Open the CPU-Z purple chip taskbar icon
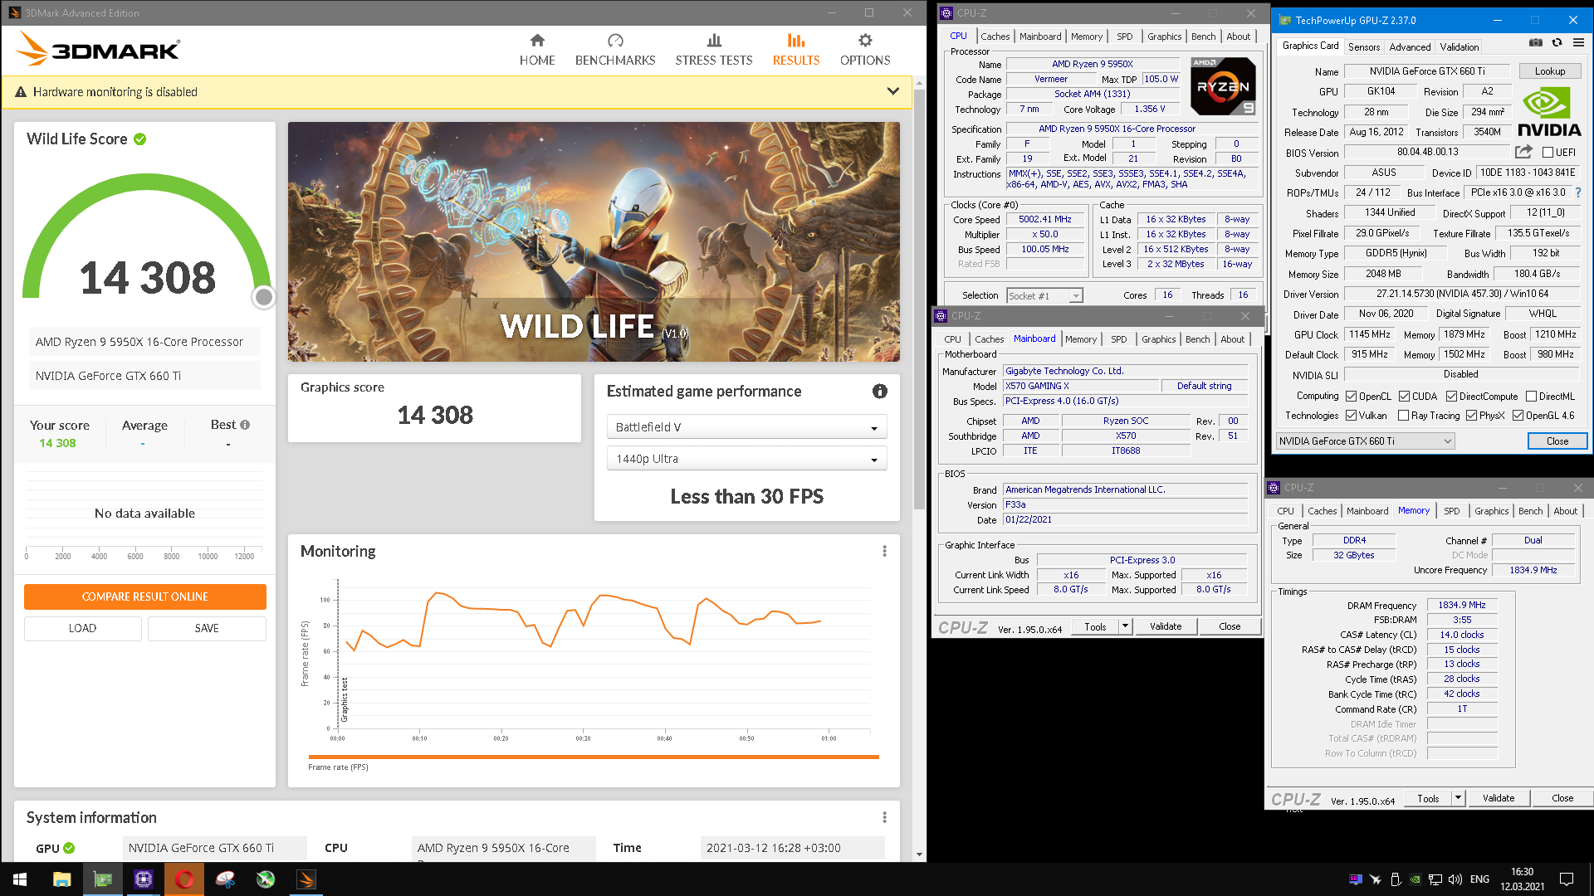This screenshot has width=1594, height=896. click(x=144, y=879)
